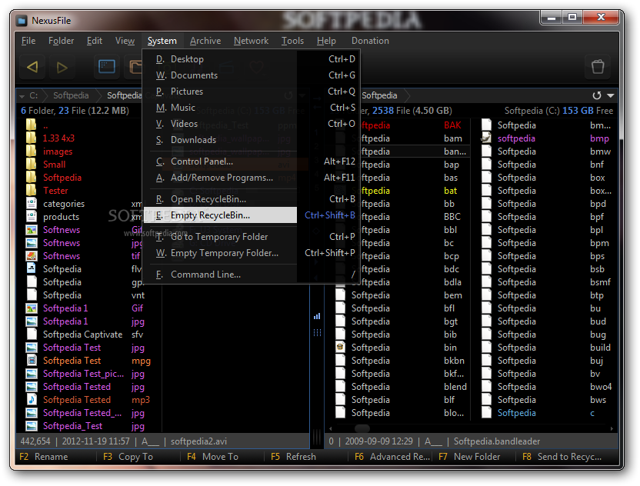Click the right pane horizontal scrollbar thumb

tap(362, 428)
